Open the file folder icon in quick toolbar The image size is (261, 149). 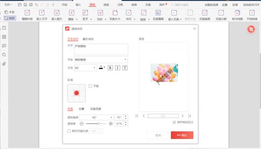[x=20, y=5]
